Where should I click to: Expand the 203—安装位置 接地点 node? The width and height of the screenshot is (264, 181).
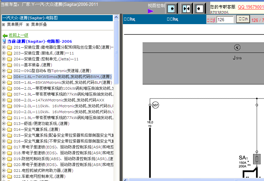(4, 53)
